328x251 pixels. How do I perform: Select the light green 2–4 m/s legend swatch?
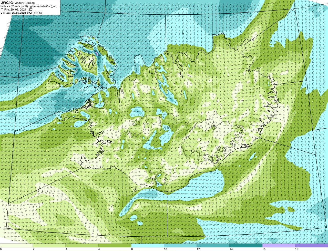(x=49, y=245)
